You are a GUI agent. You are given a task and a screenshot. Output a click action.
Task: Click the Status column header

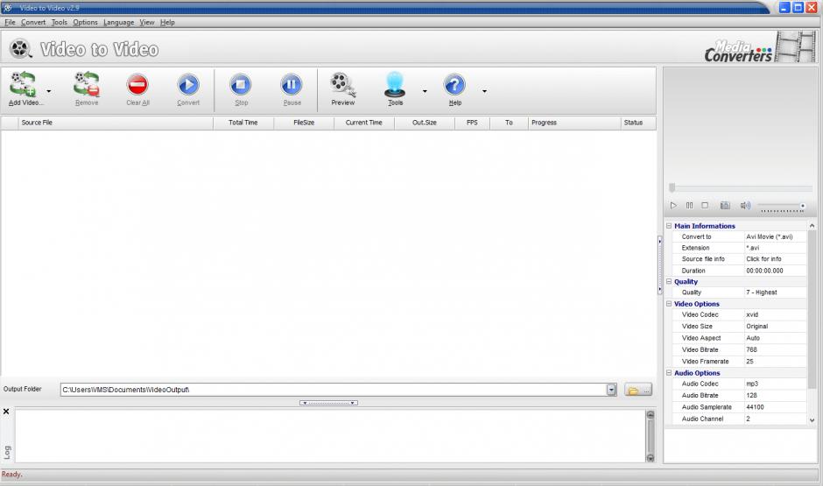(637, 123)
